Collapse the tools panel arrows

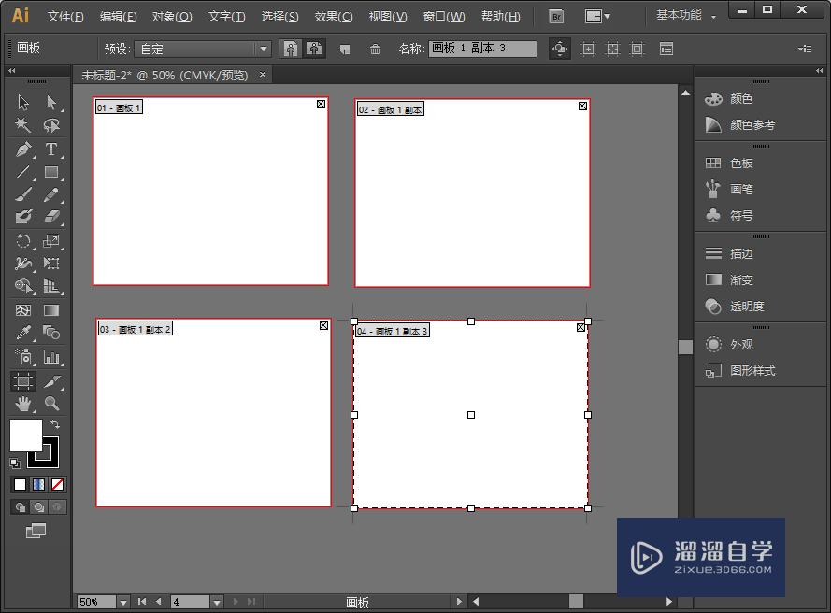tap(11, 70)
